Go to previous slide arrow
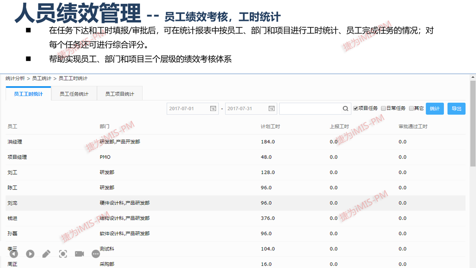The height and width of the screenshot is (268, 476). [x=14, y=254]
